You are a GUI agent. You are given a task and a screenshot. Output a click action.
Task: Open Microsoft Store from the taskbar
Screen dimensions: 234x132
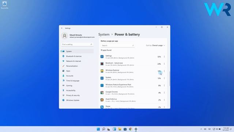coord(125,129)
